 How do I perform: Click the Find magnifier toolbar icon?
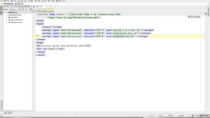point(29,1)
